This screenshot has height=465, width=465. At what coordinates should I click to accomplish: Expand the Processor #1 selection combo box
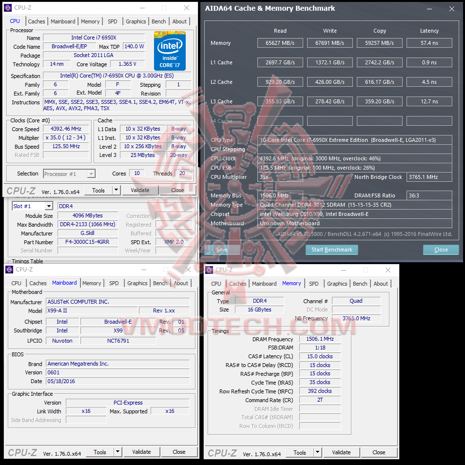[x=91, y=174]
